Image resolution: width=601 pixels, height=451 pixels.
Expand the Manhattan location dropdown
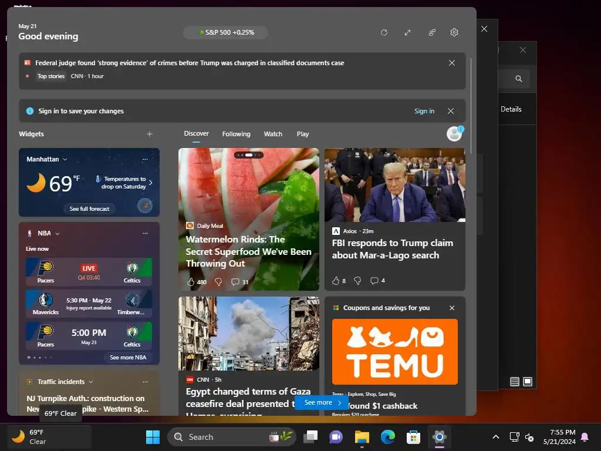point(65,159)
